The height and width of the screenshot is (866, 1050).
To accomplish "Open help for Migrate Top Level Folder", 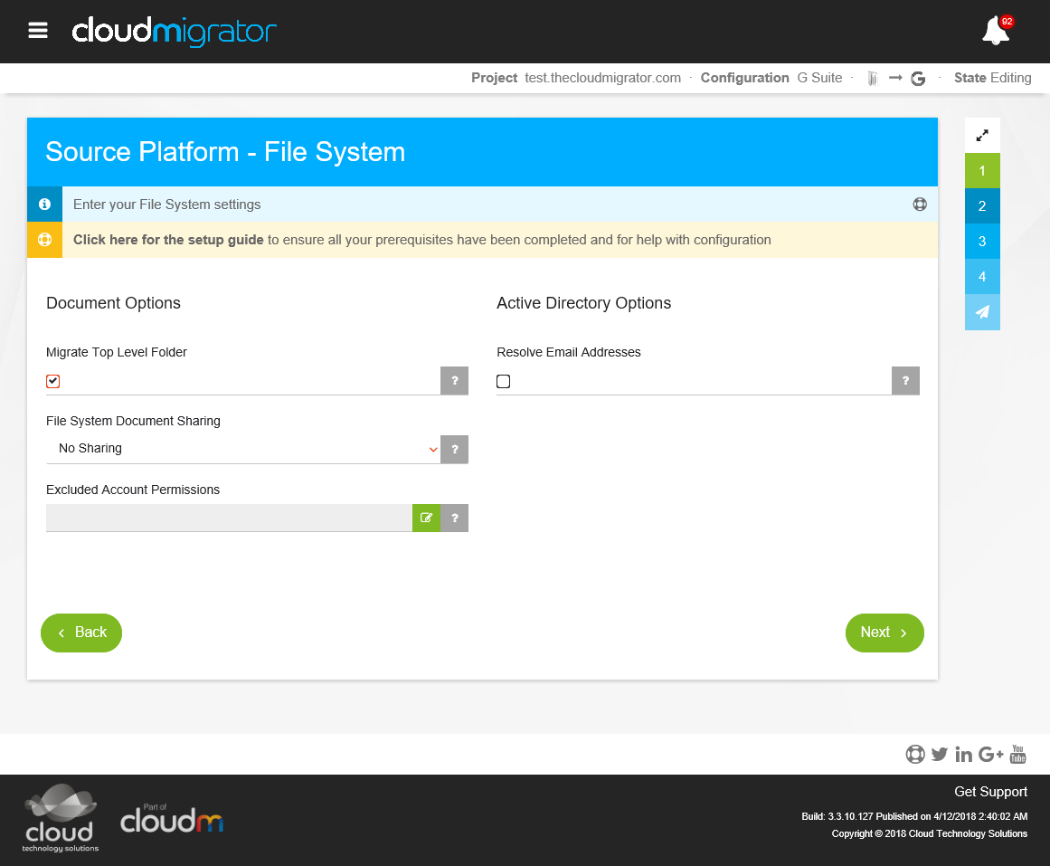I will [454, 381].
